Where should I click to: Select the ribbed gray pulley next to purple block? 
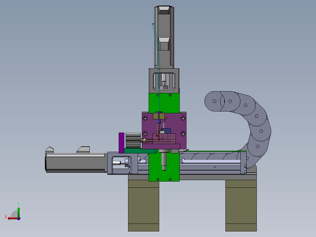(133, 140)
